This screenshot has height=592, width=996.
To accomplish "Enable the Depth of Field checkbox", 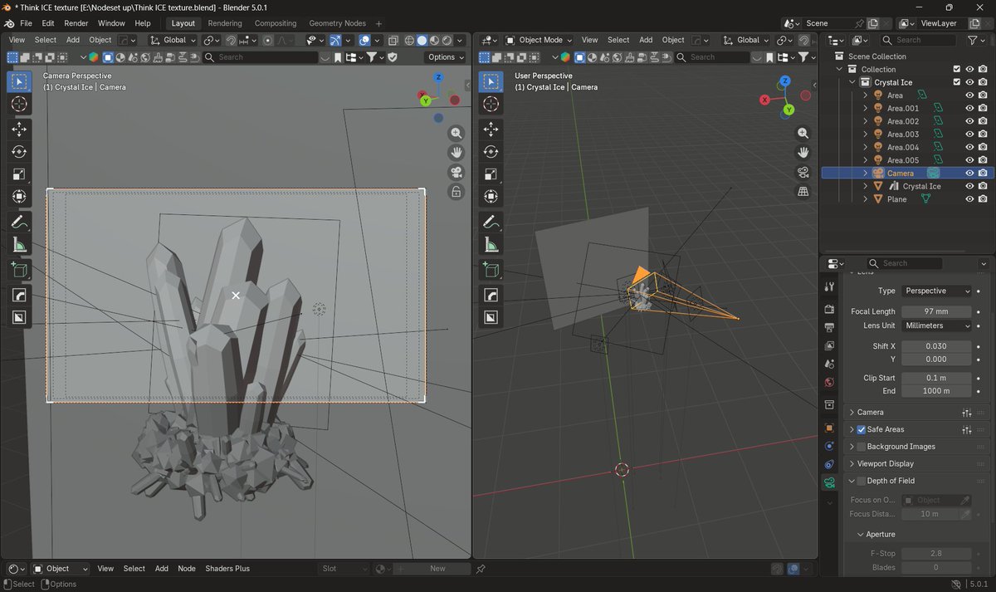I will click(x=861, y=481).
